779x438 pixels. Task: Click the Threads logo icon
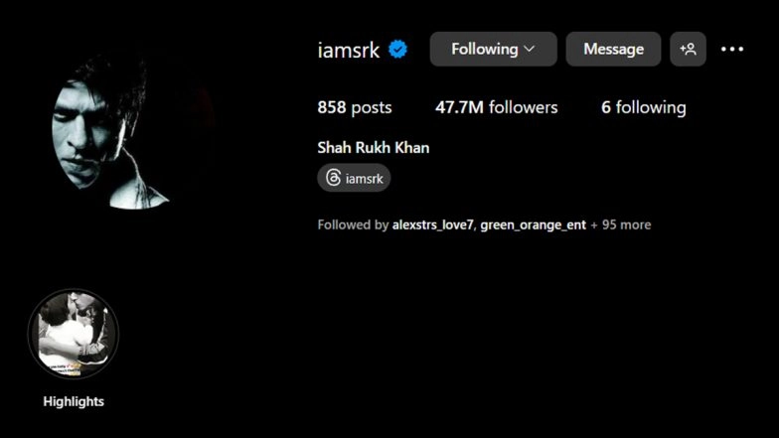(x=334, y=178)
